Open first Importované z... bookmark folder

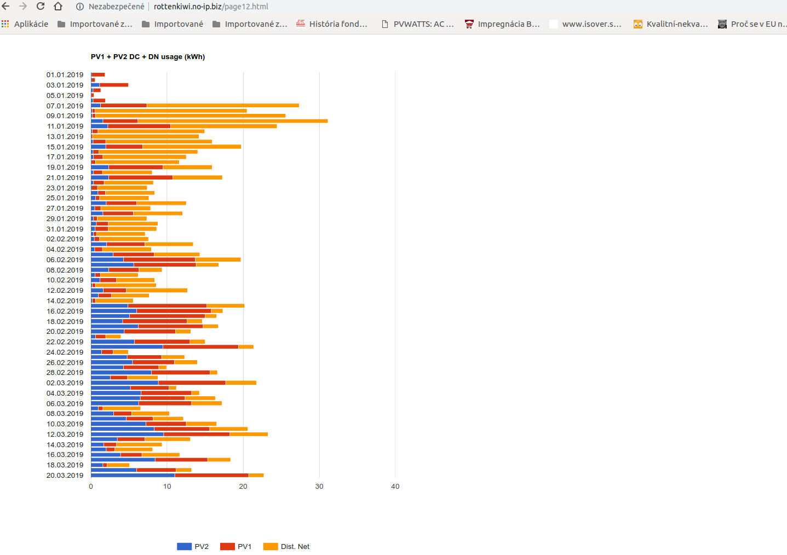click(x=95, y=24)
